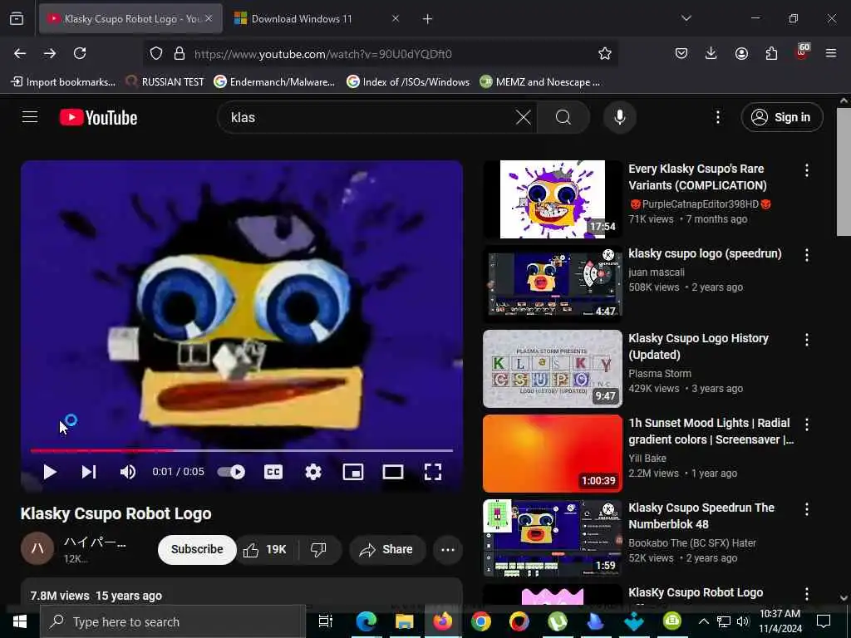Open options for Klasky Csupo Logo History

click(807, 340)
